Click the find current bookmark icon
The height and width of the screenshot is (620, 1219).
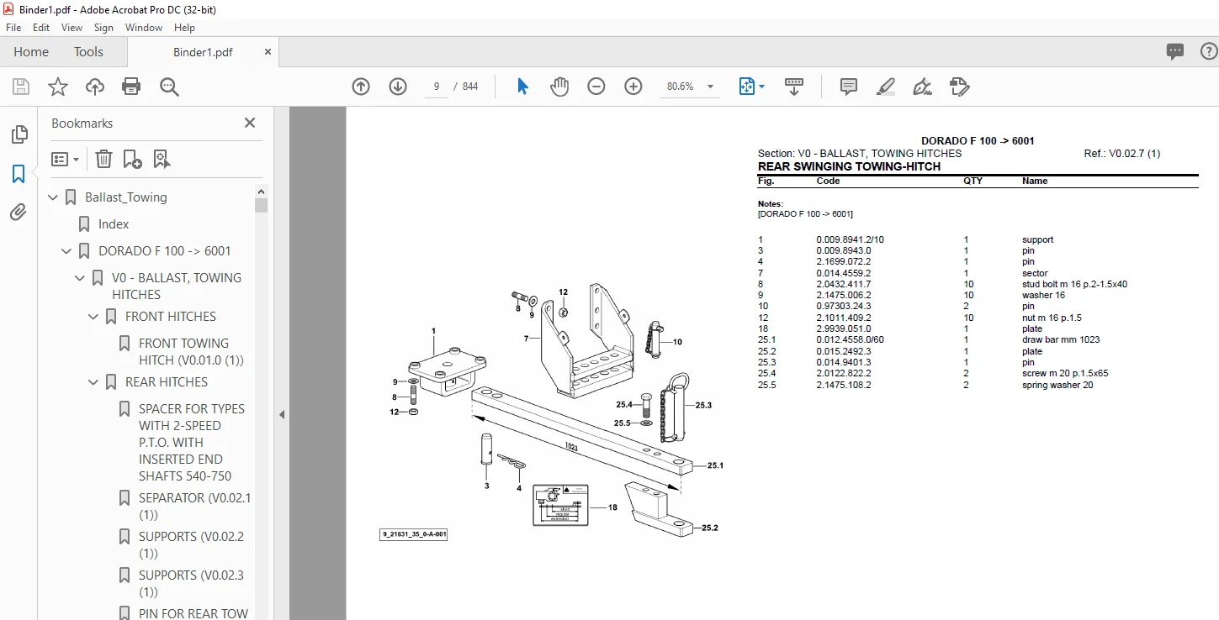(162, 159)
